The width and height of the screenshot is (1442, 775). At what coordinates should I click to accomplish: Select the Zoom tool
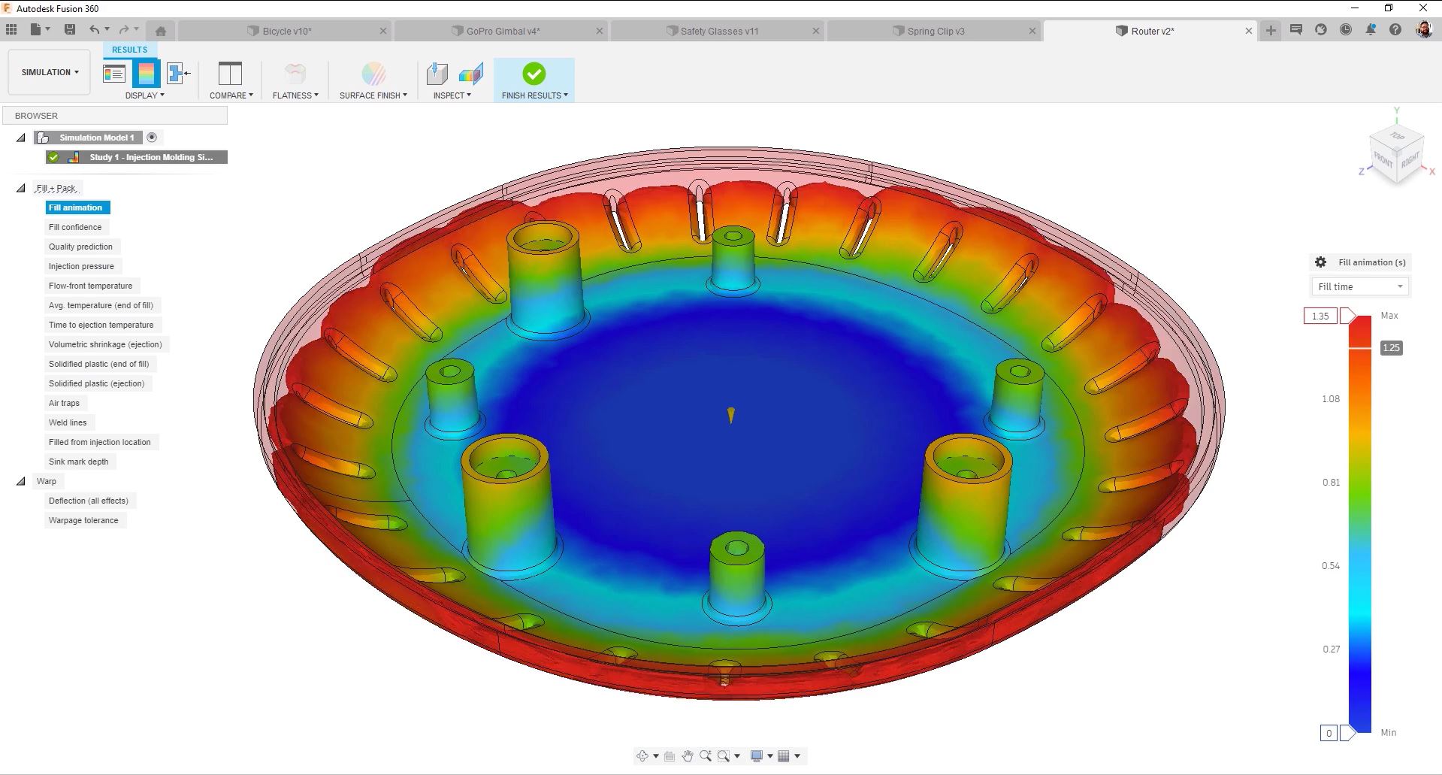click(x=706, y=755)
